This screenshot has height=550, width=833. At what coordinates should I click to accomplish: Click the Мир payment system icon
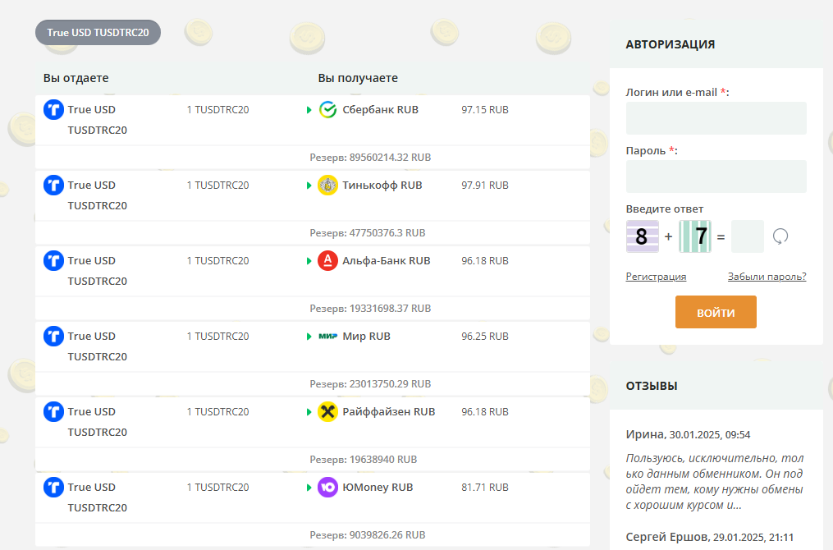click(x=327, y=336)
